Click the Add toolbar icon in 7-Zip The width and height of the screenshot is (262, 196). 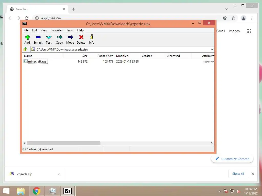click(x=27, y=37)
